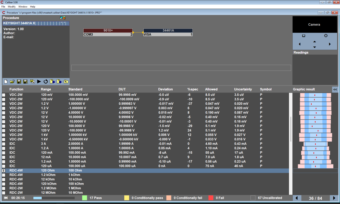
Task: Go to previous point next to 36 / 84
Action: pyautogui.click(x=297, y=198)
